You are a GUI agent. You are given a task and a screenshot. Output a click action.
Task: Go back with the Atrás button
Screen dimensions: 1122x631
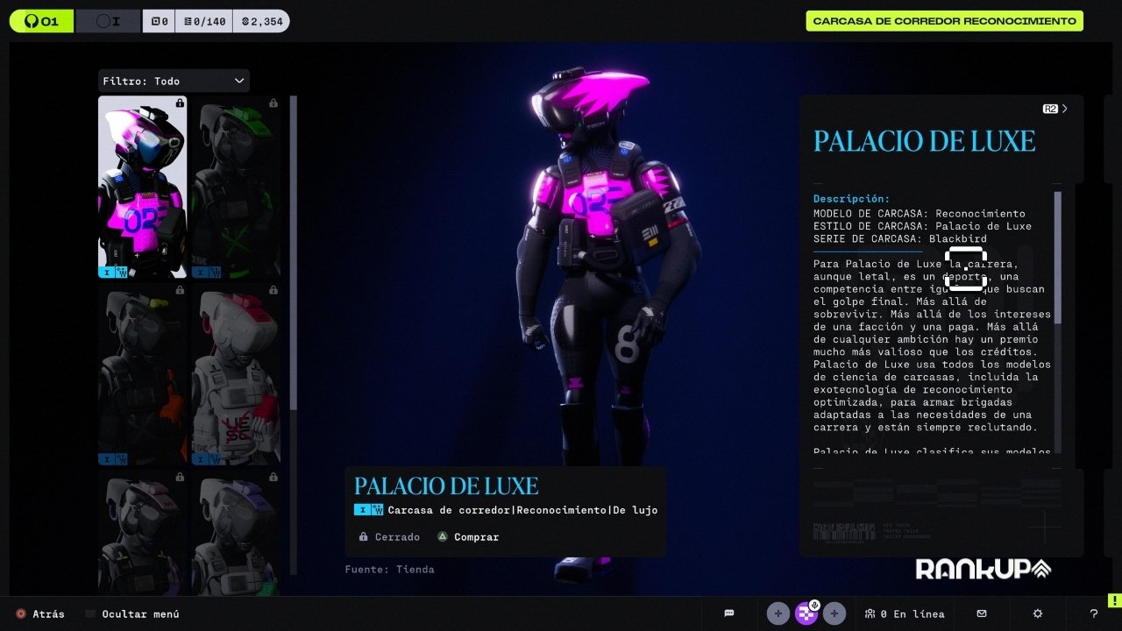point(40,614)
